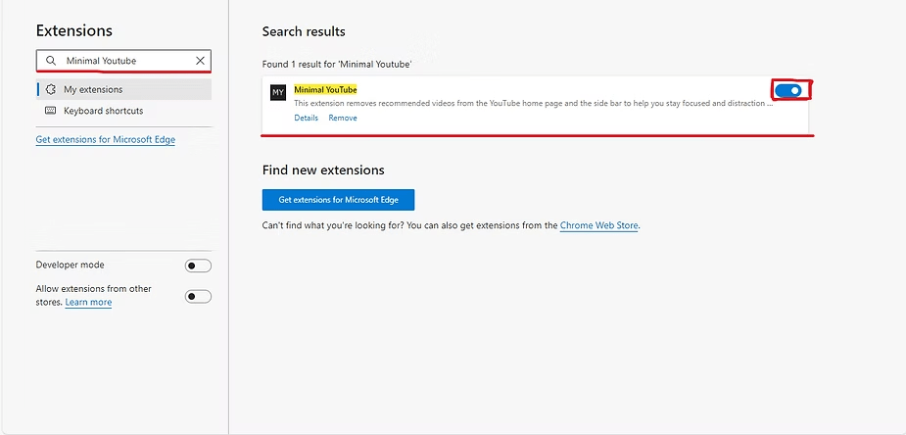Click the Minimal YouTube extension description text
The image size is (906, 435).
(533, 104)
